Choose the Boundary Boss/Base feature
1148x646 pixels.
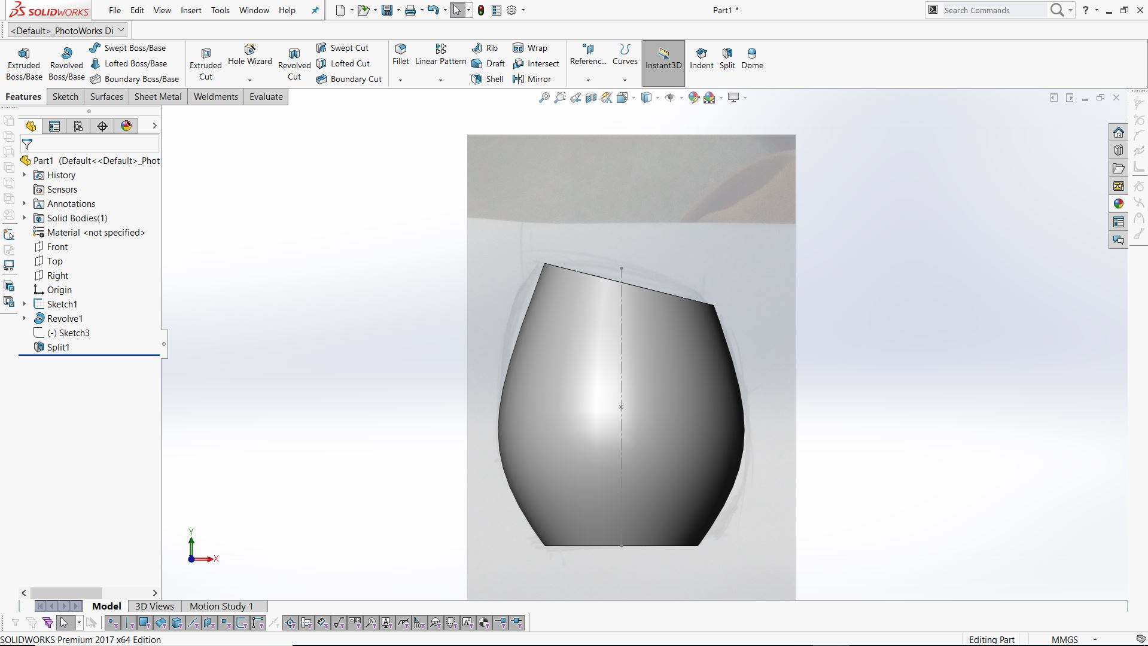point(134,79)
